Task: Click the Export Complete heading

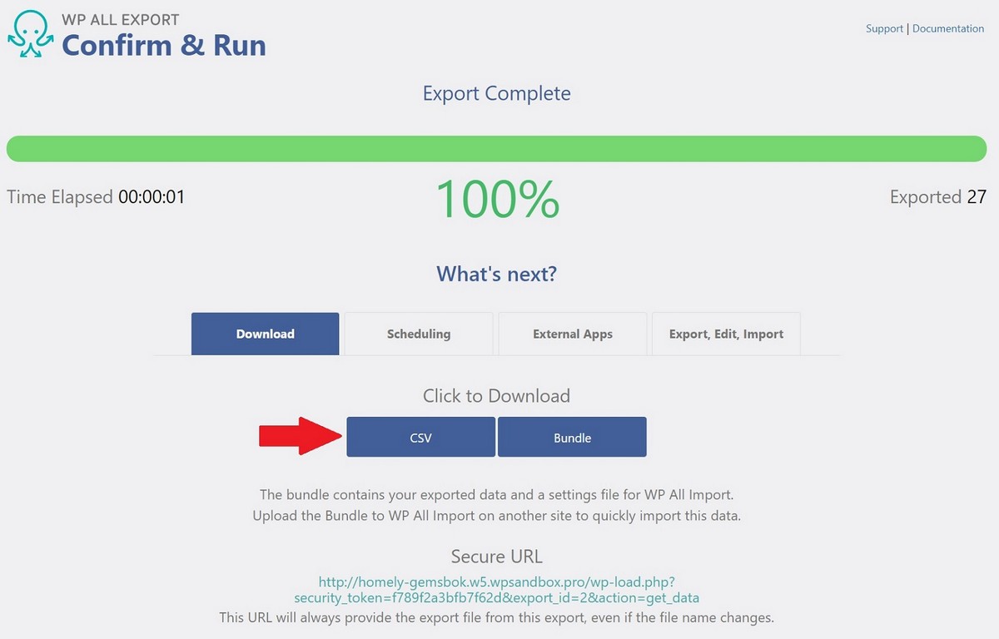Action: 496,93
